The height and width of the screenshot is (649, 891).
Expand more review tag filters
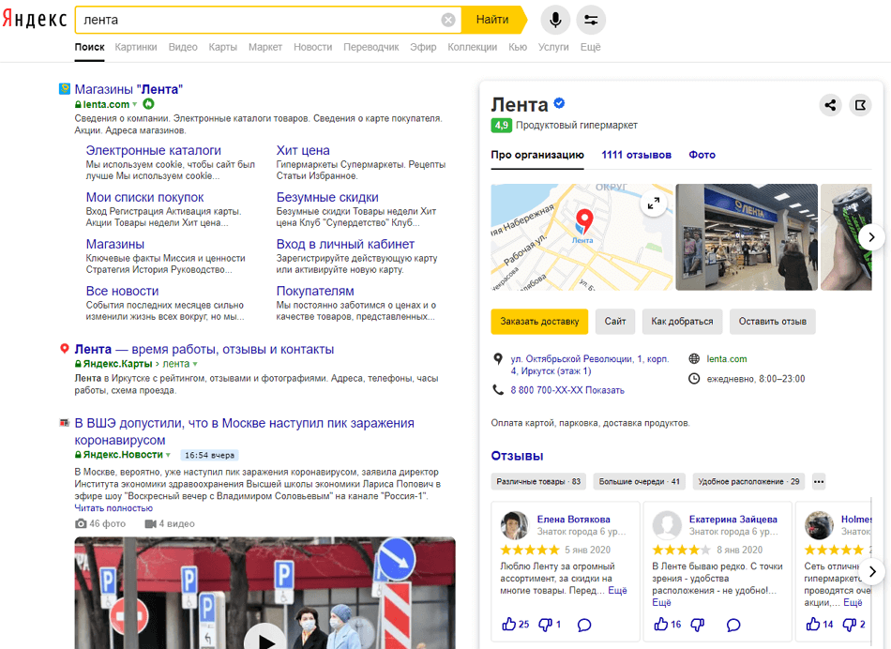pyautogui.click(x=819, y=482)
